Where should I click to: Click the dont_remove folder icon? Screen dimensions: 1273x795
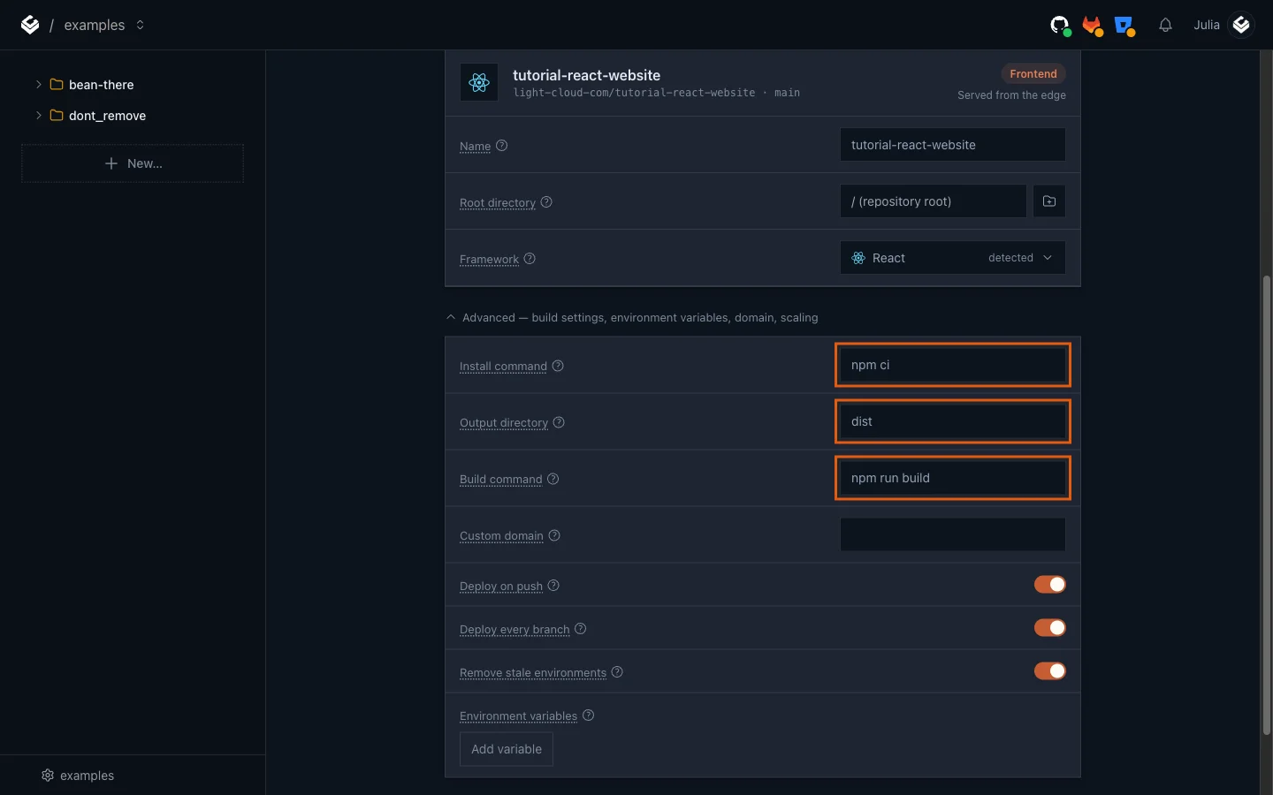57,116
